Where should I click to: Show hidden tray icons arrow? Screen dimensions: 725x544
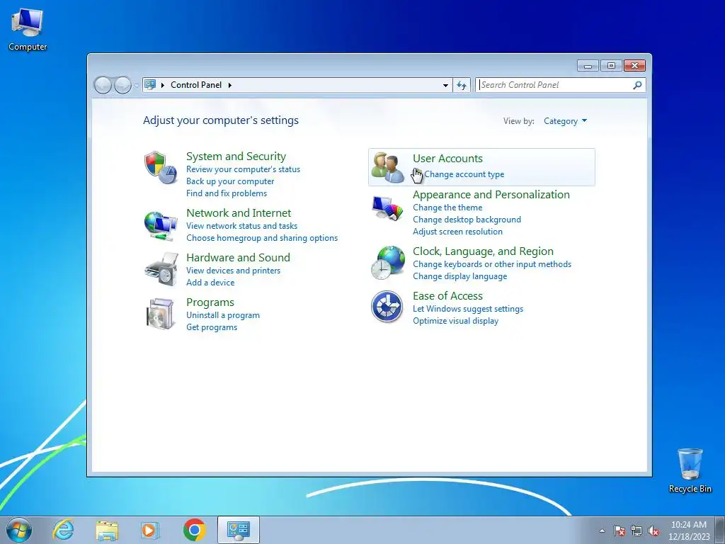[602, 531]
